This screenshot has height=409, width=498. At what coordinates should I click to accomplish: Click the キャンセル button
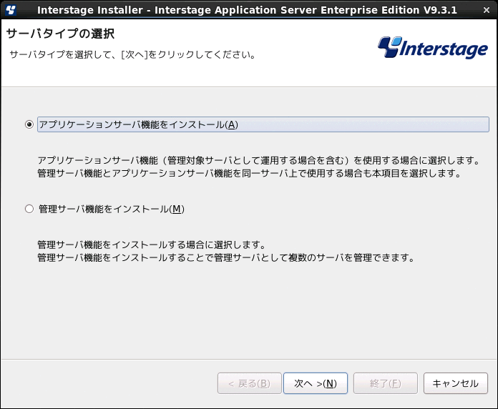pyautogui.click(x=456, y=383)
